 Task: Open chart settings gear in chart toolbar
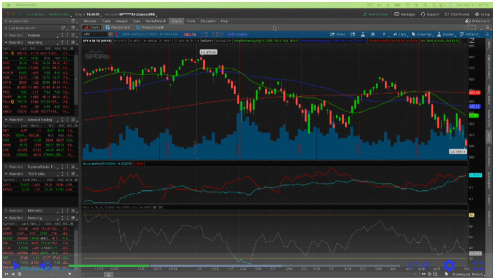373,34
